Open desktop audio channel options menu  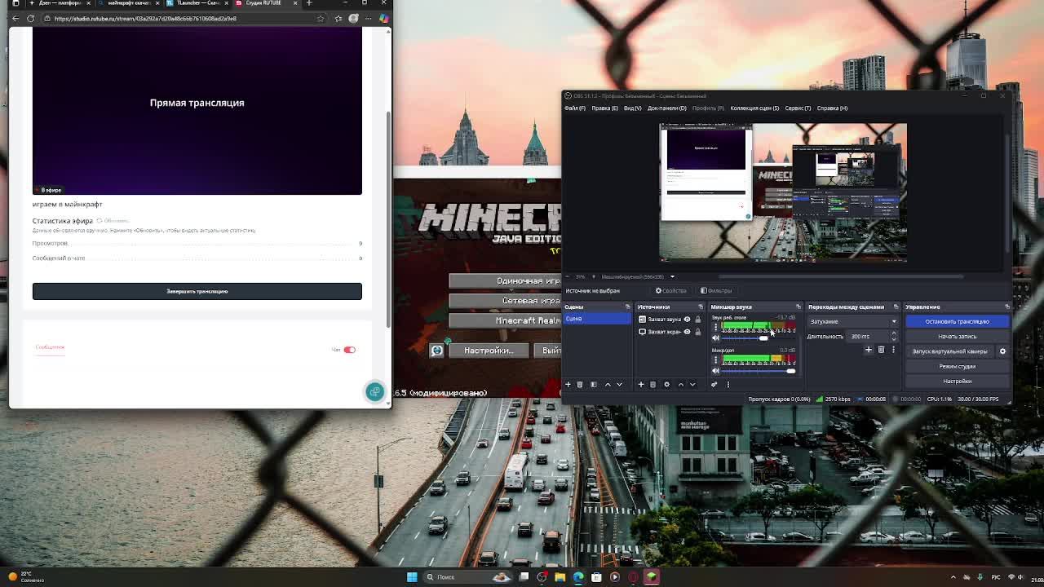(715, 328)
